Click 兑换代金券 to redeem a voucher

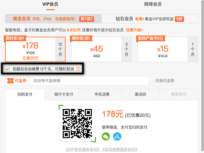coord(165,81)
